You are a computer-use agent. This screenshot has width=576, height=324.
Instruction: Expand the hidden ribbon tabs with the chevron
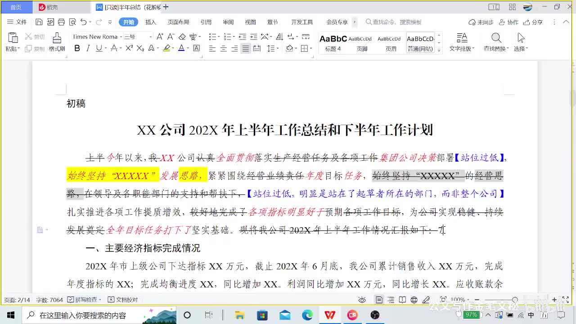coord(355,22)
